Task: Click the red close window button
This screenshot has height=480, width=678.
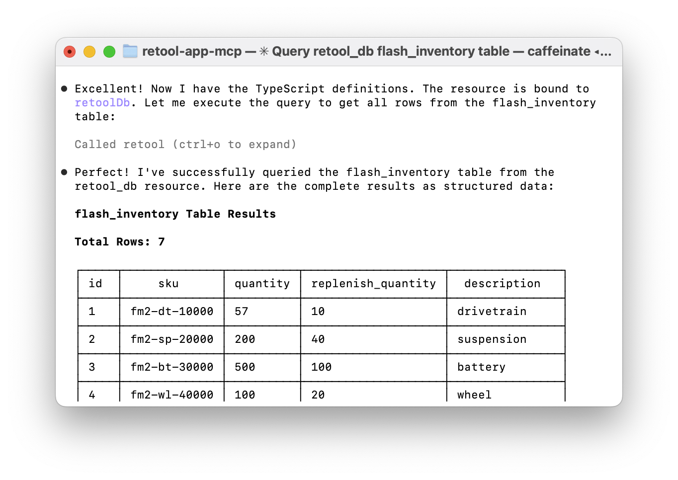Action: pyautogui.click(x=70, y=52)
